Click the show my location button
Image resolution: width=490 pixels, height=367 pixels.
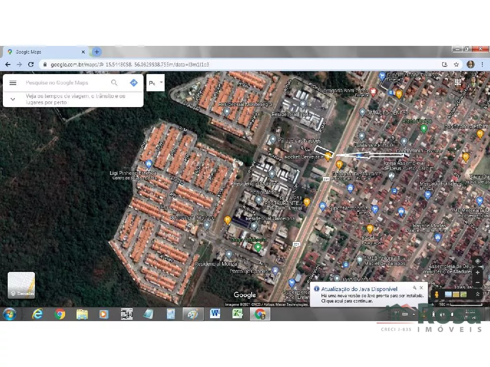click(478, 261)
